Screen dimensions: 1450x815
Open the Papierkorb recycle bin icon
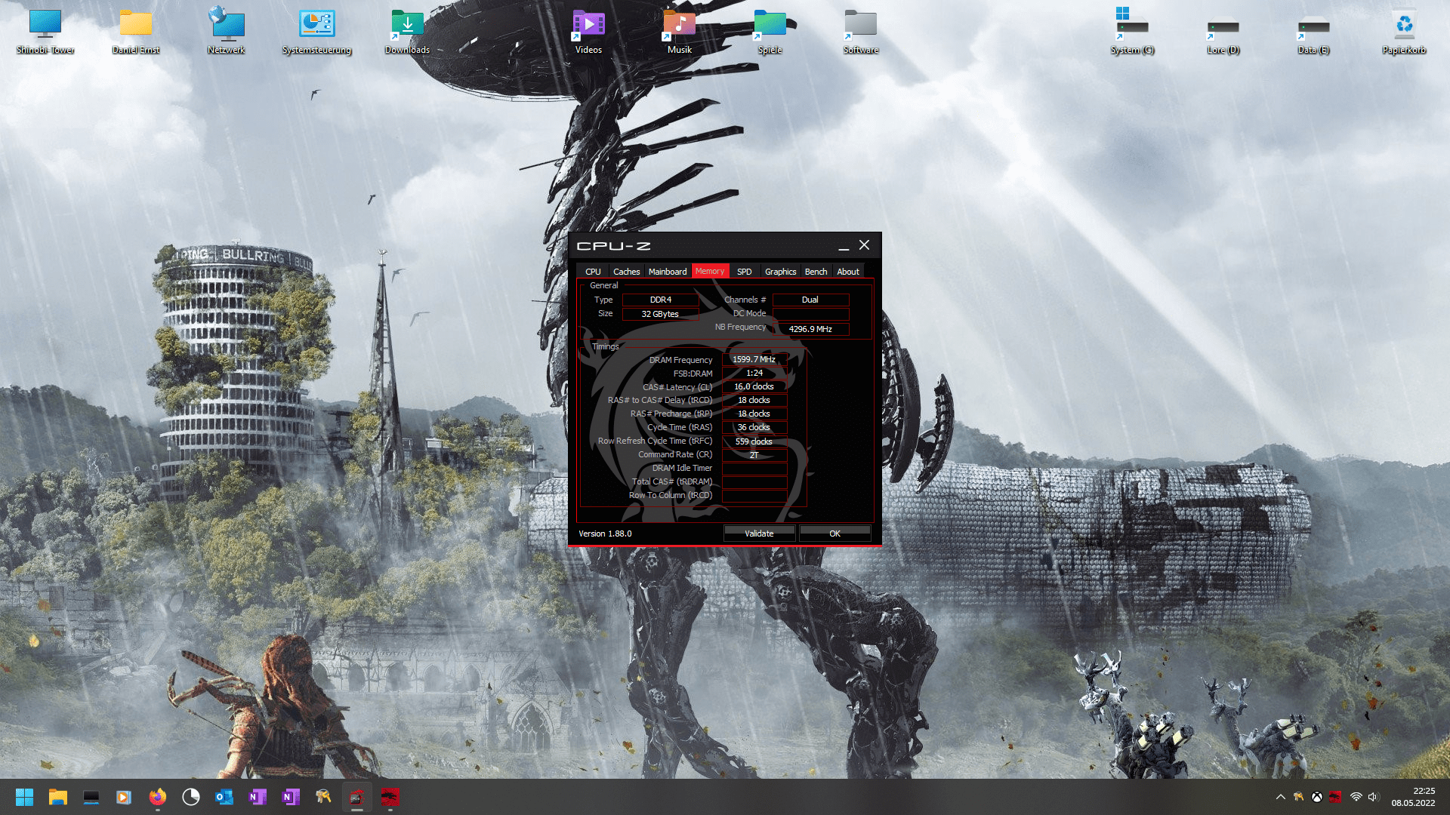point(1404,32)
